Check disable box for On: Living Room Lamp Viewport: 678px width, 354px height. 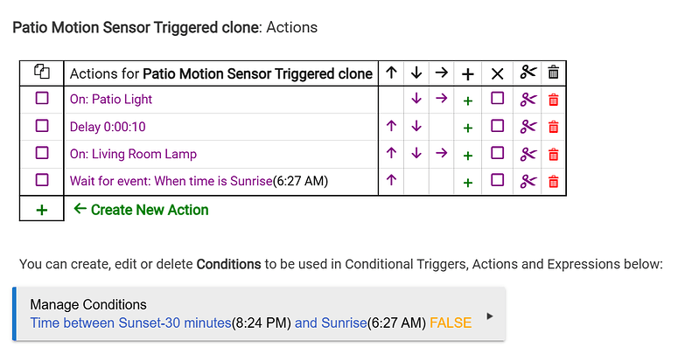tap(497, 154)
